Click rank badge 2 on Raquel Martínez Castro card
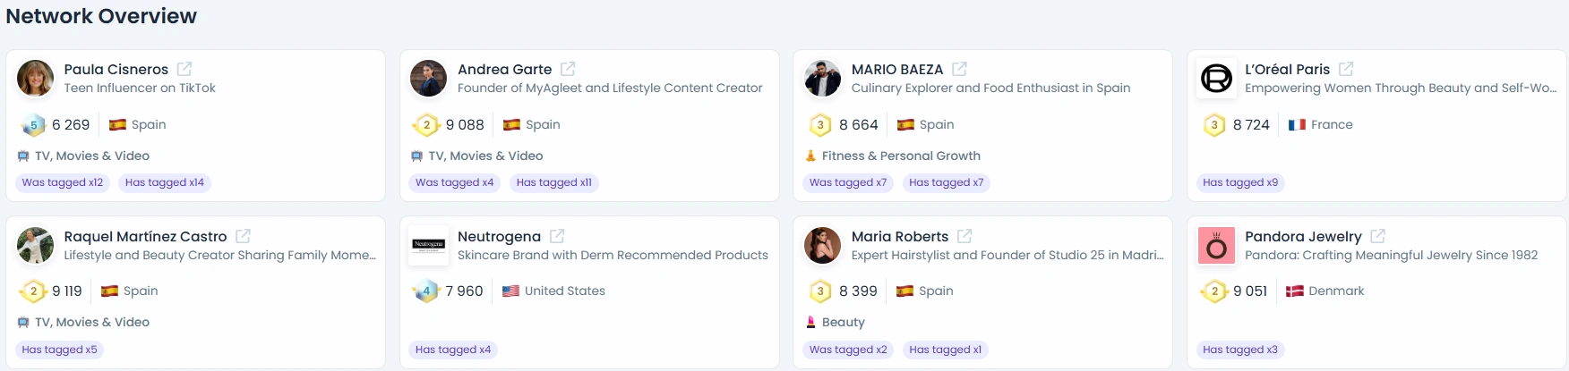Screen dimensions: 1569x371 (33, 291)
